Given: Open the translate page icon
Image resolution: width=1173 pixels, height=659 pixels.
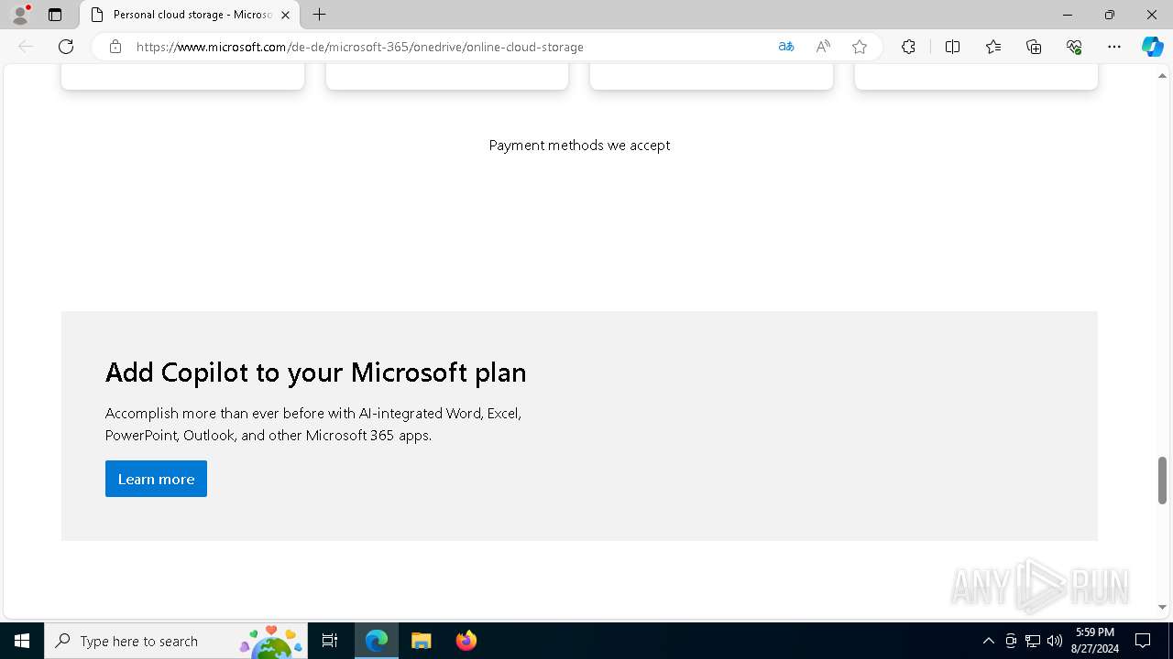Looking at the screenshot, I should [x=786, y=47].
